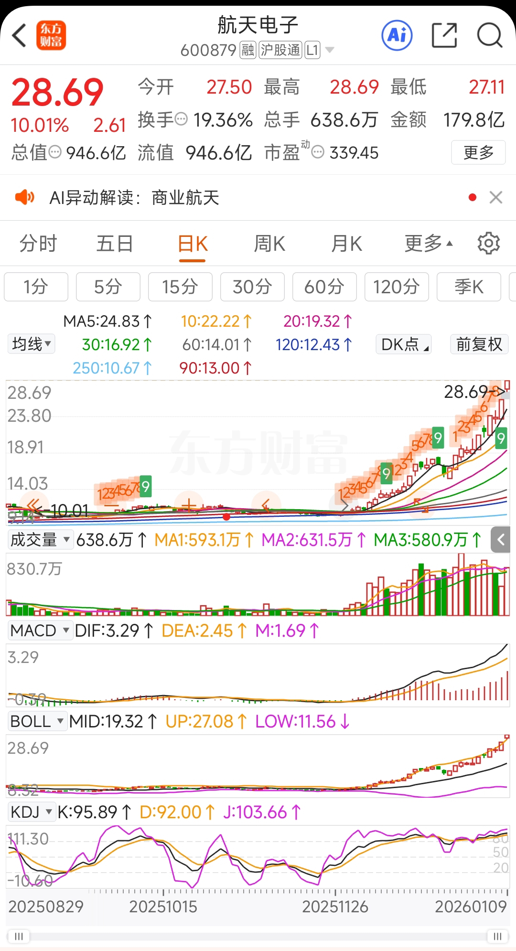Open the BOLL indicator dropdown
516x951 pixels.
[x=37, y=721]
